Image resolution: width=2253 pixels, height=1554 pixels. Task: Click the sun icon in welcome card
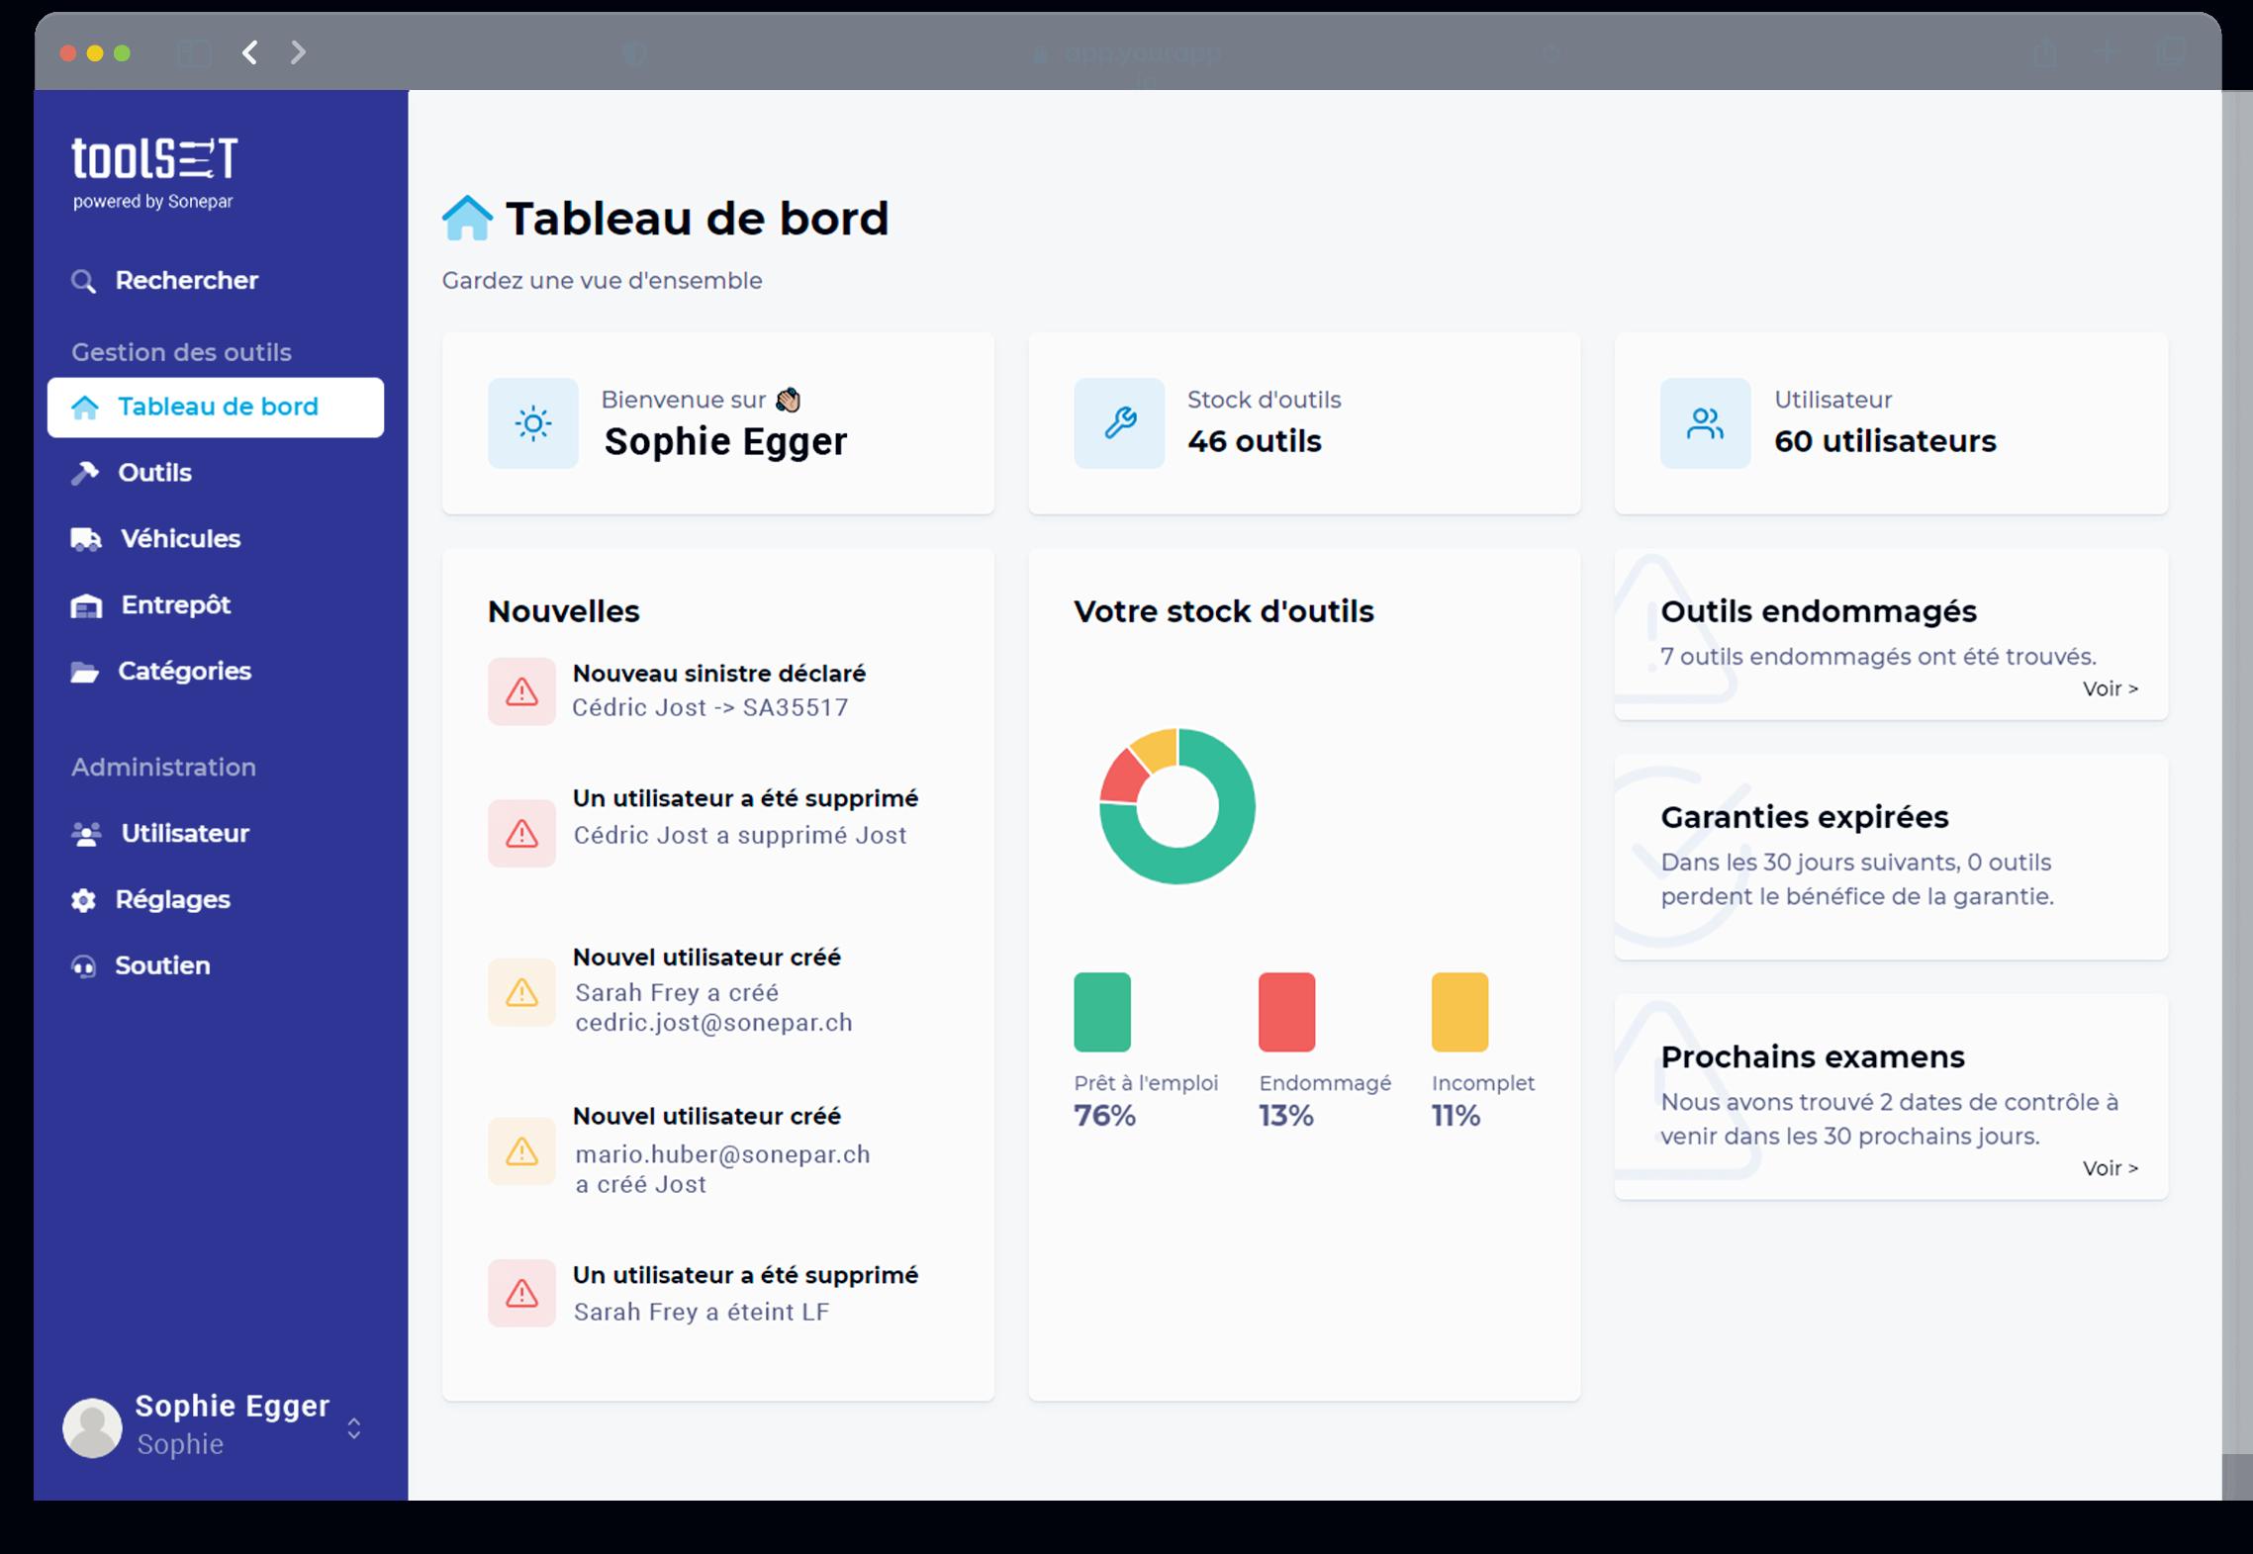pyautogui.click(x=533, y=423)
